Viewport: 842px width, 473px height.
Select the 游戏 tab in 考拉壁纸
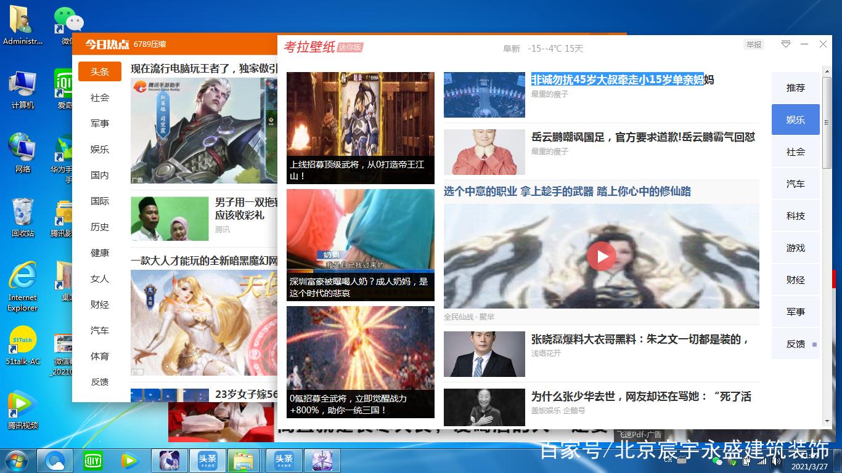[796, 248]
